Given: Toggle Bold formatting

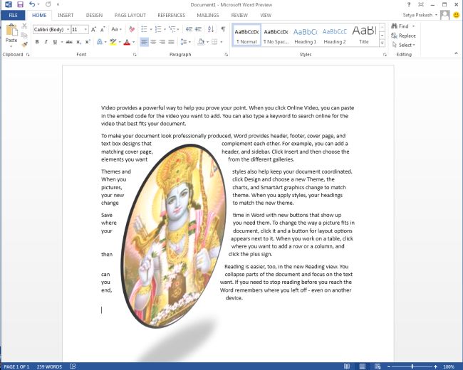Looking at the screenshot, I should (x=37, y=42).
